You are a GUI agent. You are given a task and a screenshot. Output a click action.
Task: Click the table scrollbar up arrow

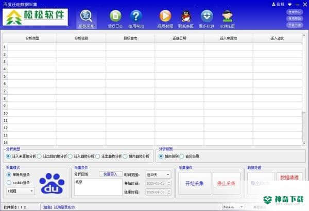pos(304,36)
